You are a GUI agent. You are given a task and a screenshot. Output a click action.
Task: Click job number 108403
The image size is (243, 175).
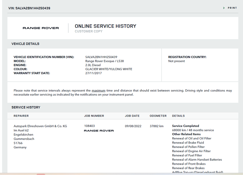point(89,126)
